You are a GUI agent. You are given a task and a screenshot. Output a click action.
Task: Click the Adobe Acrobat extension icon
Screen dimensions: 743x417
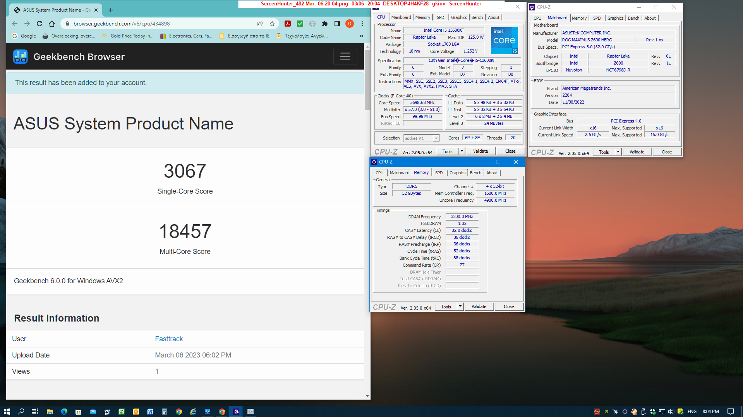(x=288, y=24)
